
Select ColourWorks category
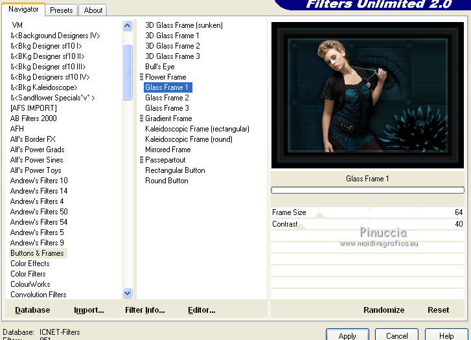pyautogui.click(x=30, y=284)
